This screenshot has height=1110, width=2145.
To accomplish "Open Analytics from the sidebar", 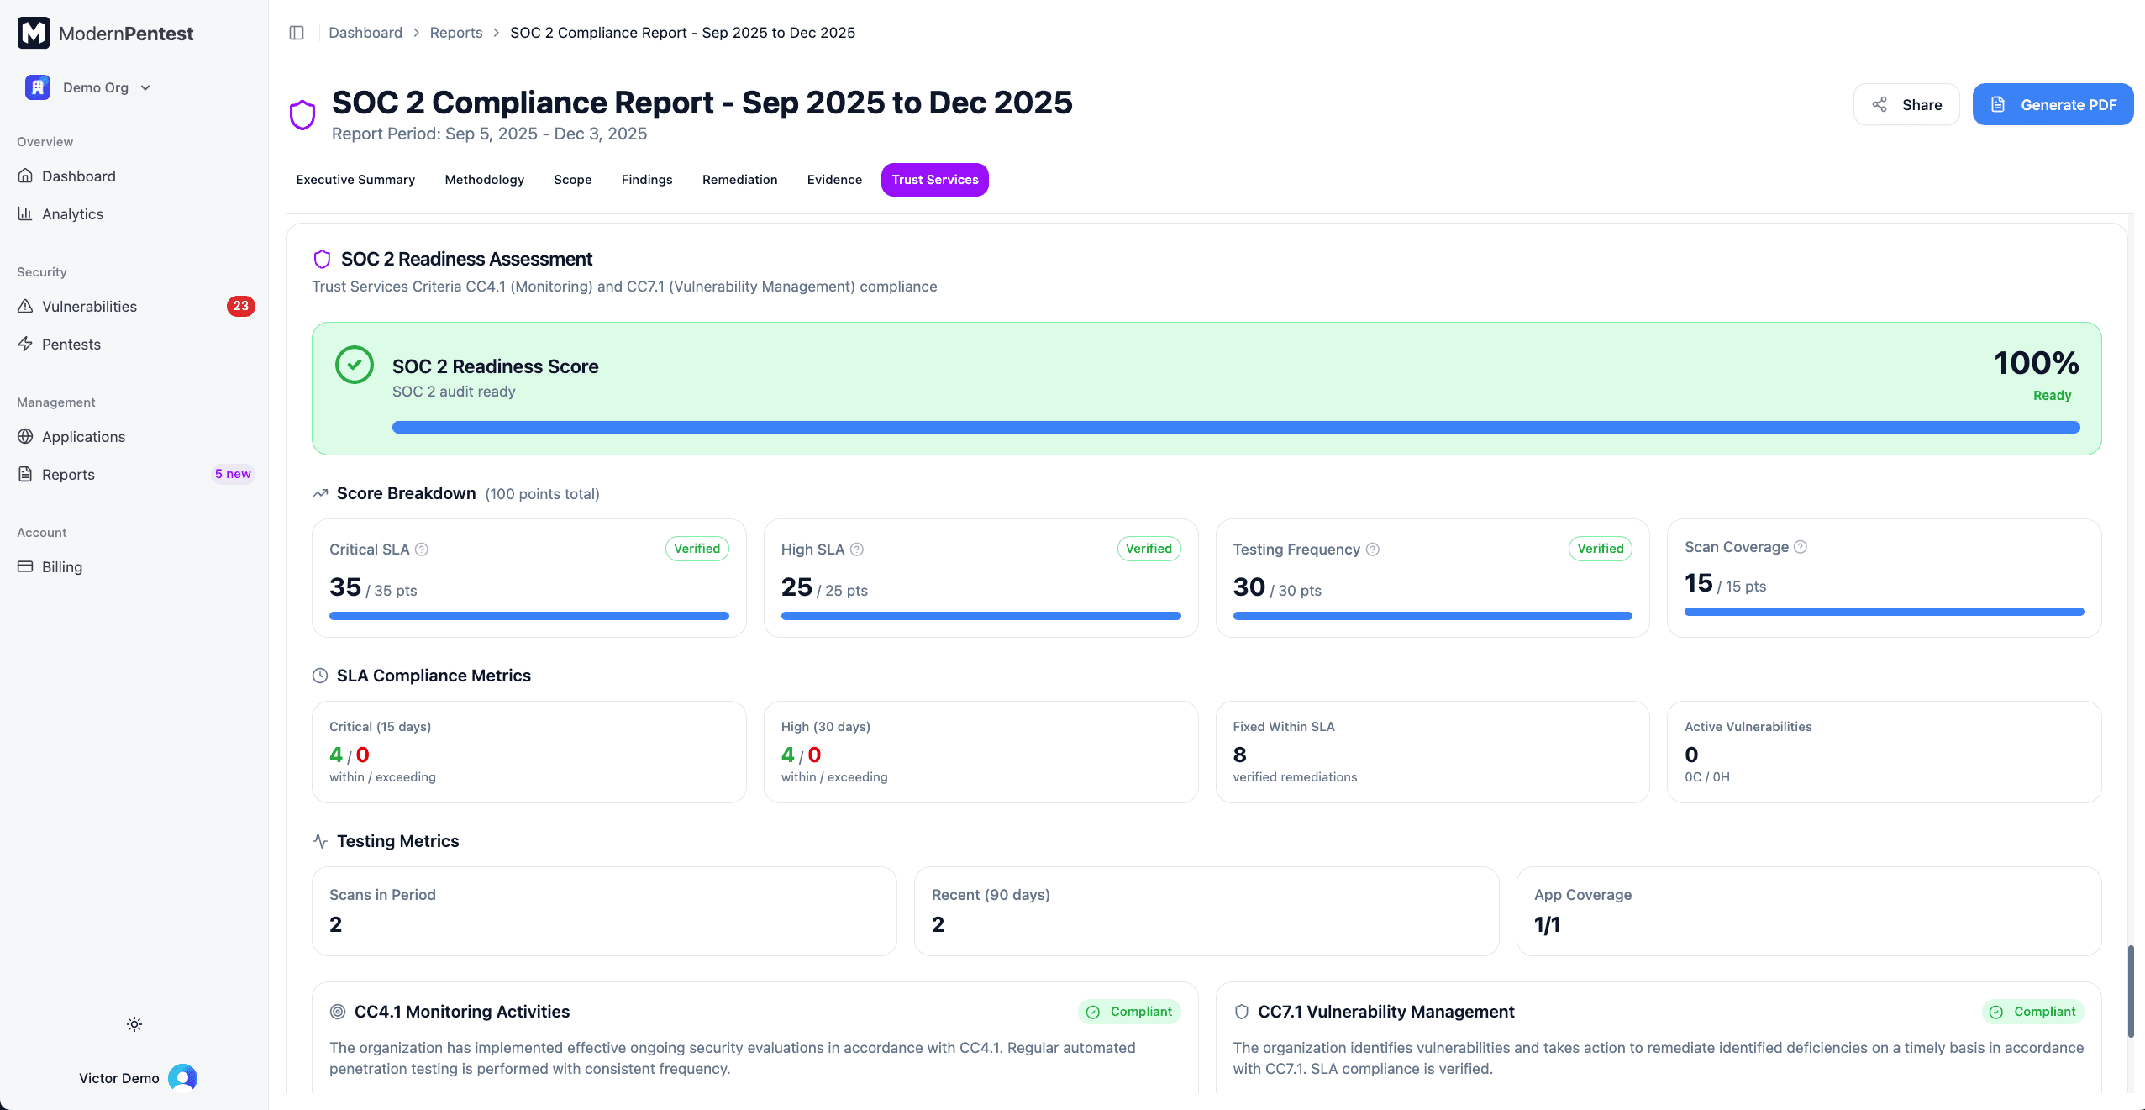I will 72,214.
